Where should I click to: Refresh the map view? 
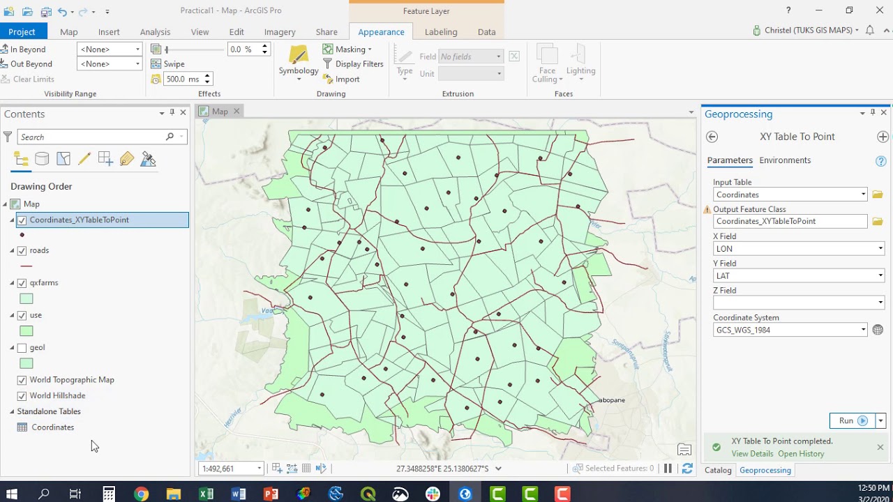(x=687, y=469)
